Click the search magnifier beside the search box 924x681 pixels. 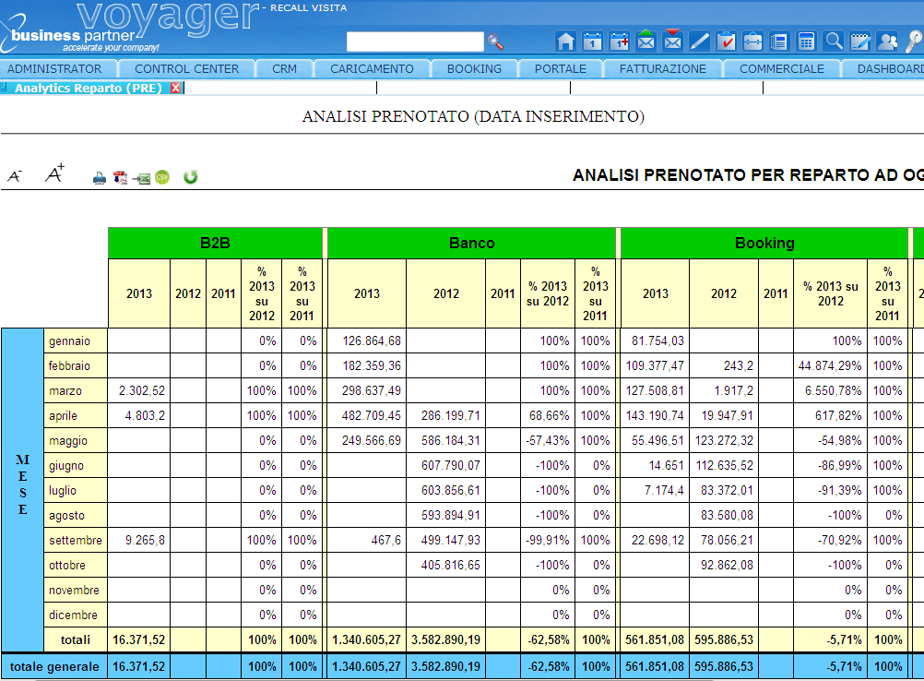pyautogui.click(x=495, y=42)
